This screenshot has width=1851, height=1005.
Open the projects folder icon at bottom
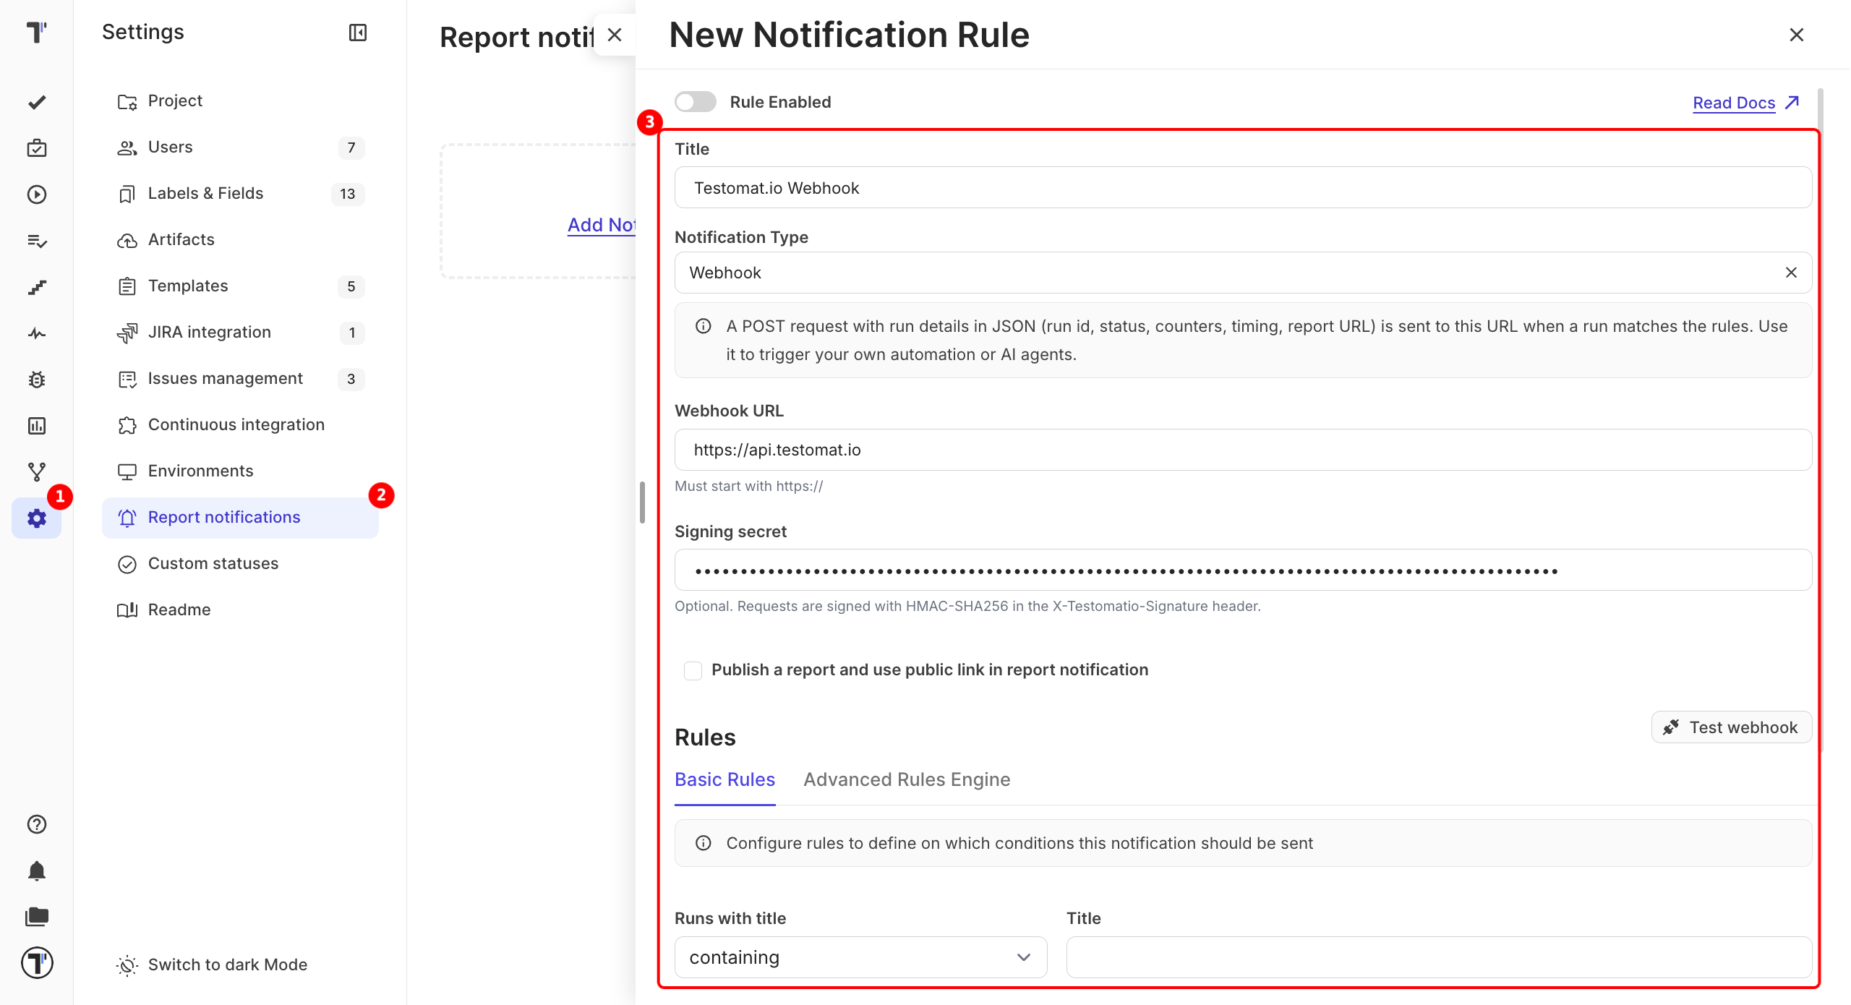tap(37, 917)
